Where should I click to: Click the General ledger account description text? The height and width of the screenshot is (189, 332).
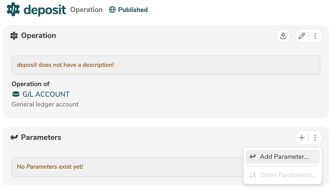(45, 104)
